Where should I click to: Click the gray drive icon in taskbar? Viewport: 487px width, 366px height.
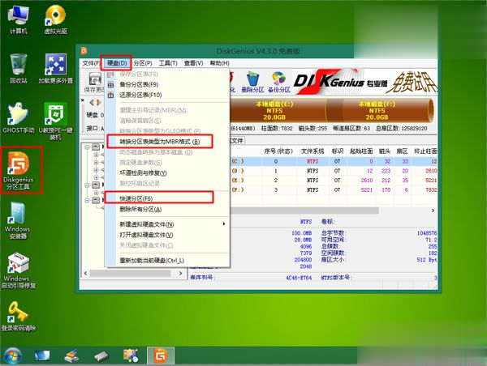[101, 356]
